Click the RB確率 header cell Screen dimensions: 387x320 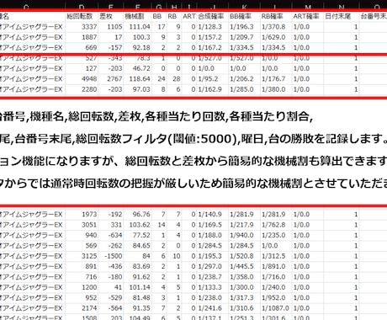click(x=276, y=16)
